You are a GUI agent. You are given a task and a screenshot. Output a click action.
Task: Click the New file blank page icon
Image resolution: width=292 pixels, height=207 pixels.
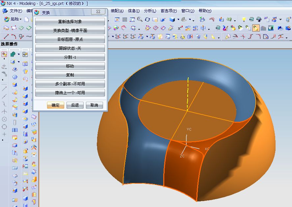click(x=27, y=19)
